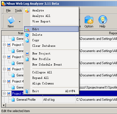Click profile page icon under Project 4

pos(13,87)
